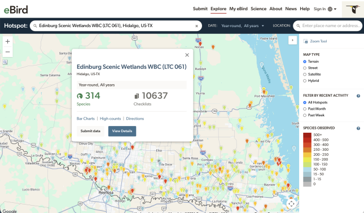Open Bar Charts link
The height and width of the screenshot is (213, 364).
(x=86, y=119)
